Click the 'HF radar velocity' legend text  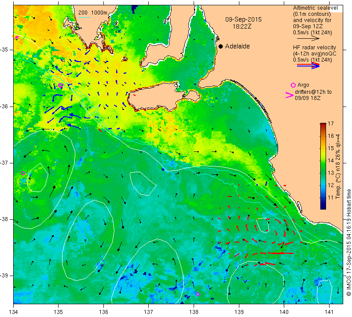point(315,48)
